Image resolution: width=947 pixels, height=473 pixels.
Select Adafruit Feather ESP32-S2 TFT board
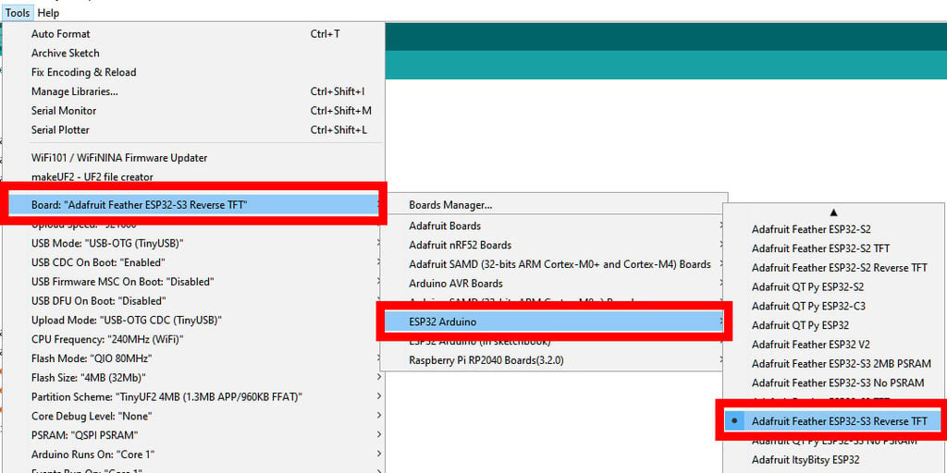pyautogui.click(x=833, y=249)
